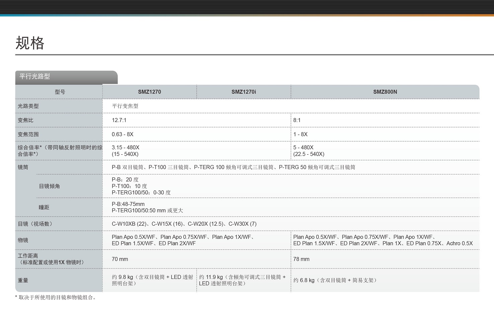The height and width of the screenshot is (315, 494).
Task: Click the 12.7:1 zoom ratio value
Action: [x=119, y=120]
